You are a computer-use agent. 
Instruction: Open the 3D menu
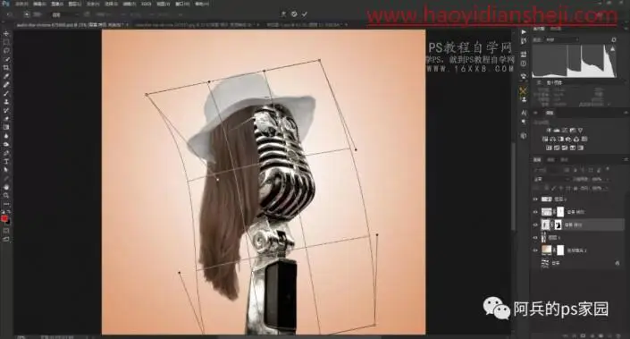click(147, 4)
